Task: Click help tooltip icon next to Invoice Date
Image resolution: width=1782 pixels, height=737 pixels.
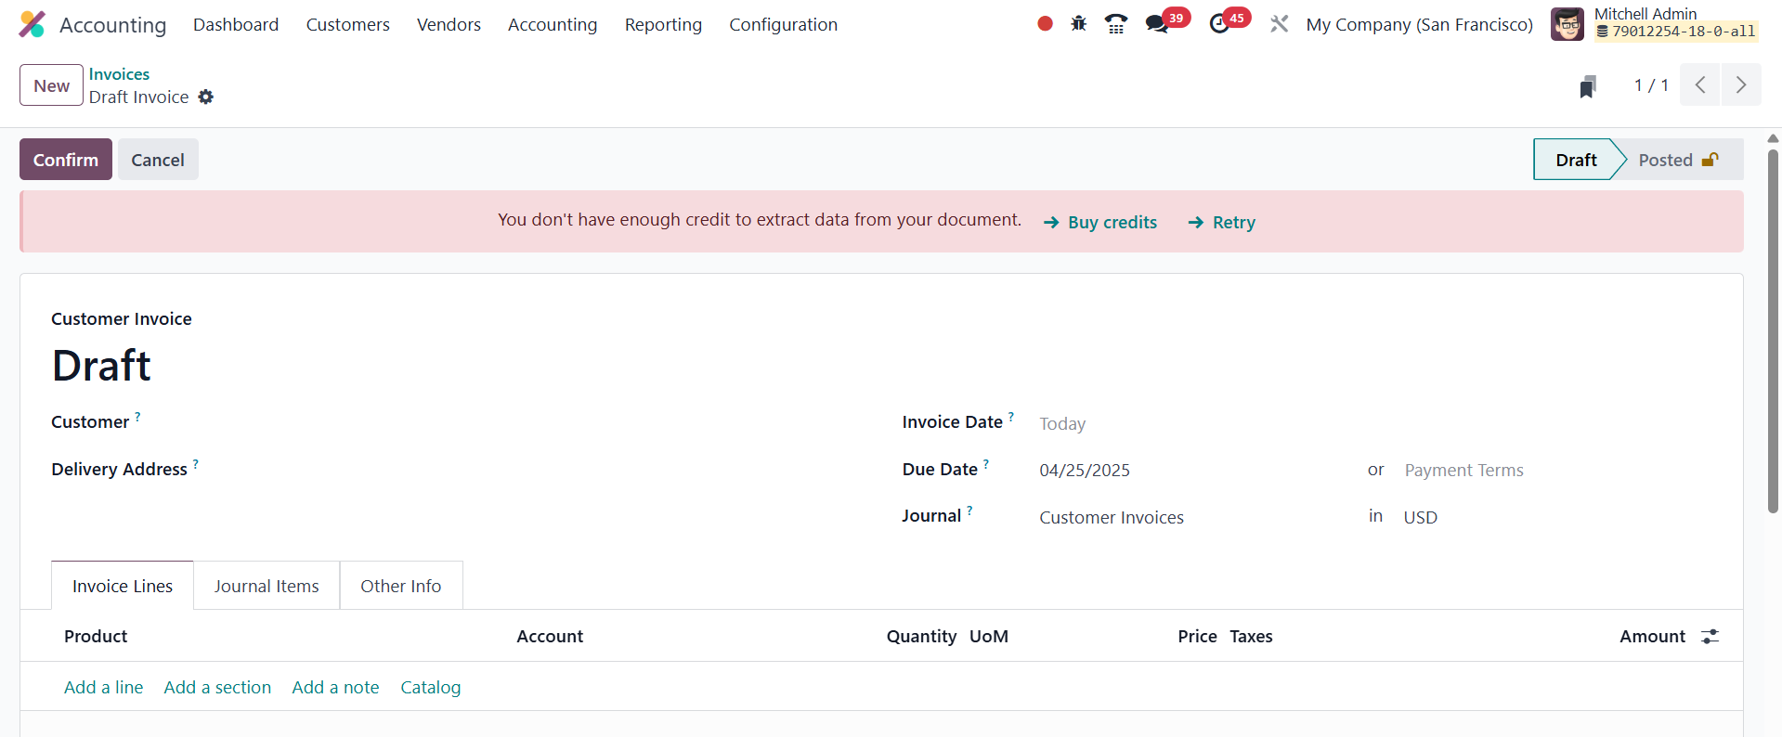Action: coord(1011,417)
